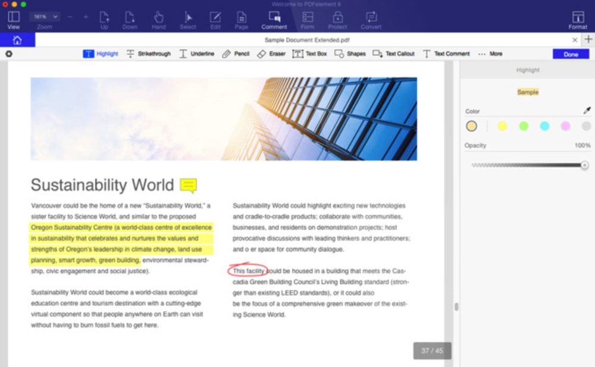Click the Sample highlight preview
This screenshot has width=595, height=367.
(527, 92)
